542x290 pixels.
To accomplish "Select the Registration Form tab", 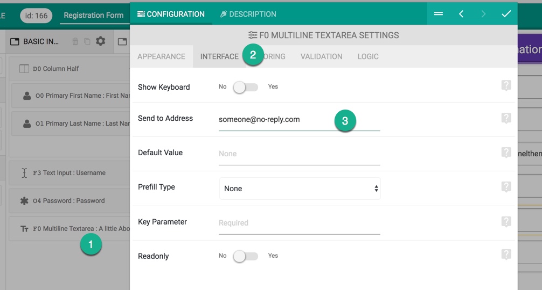I will [94, 16].
